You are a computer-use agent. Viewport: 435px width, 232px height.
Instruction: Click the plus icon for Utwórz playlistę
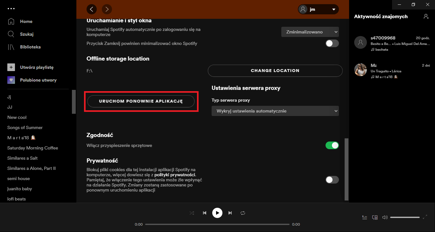(11, 67)
